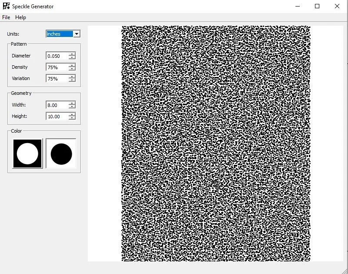Open the File menu
This screenshot has height=274, width=348.
(6, 17)
